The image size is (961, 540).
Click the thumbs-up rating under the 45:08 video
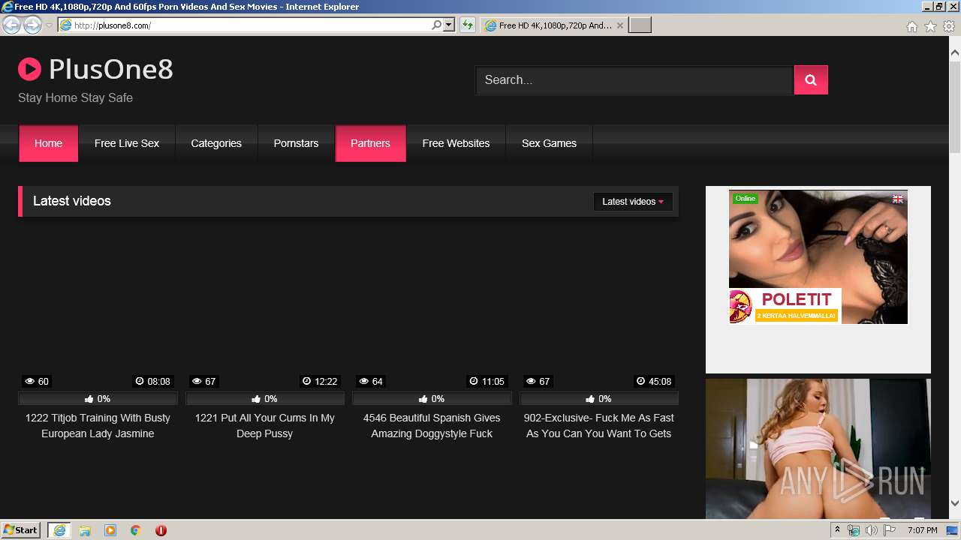(598, 399)
